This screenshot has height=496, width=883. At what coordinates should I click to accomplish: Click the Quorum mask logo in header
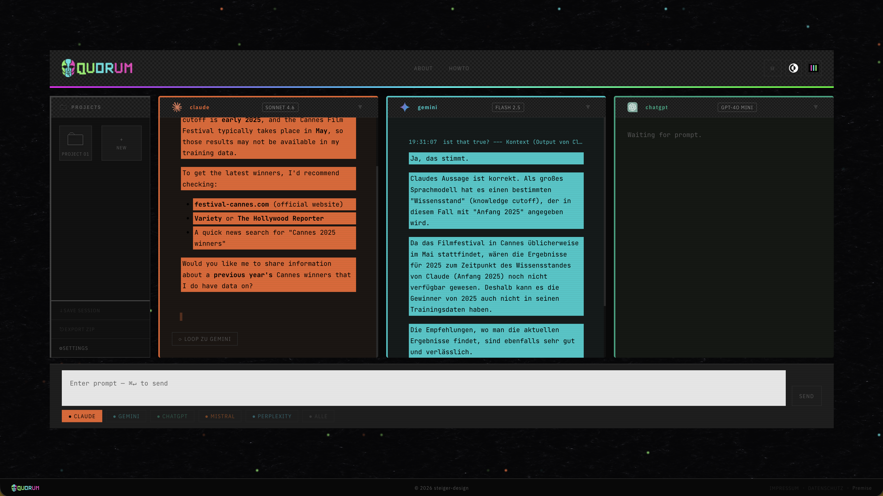pyautogui.click(x=68, y=68)
